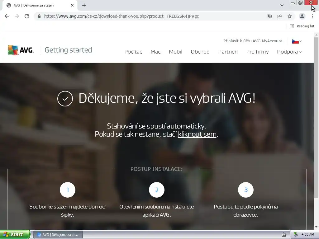This screenshot has width=319, height=239.
Task: Open the Obchod store link
Action: tap(200, 52)
